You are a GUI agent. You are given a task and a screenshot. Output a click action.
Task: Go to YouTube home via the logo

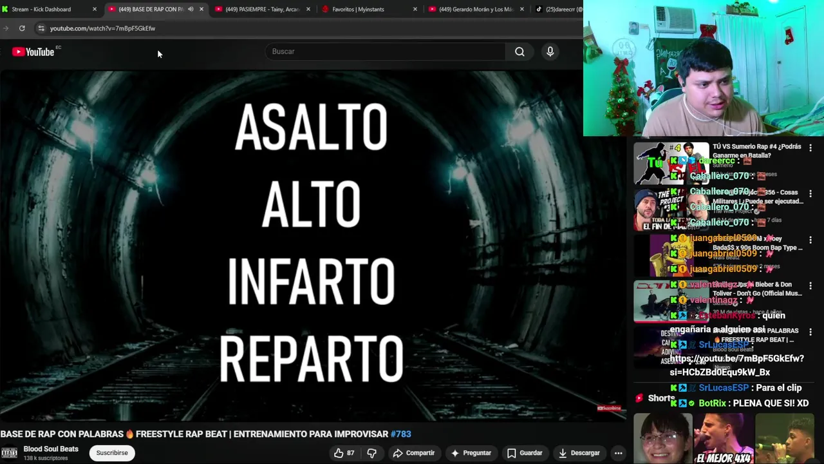pyautogui.click(x=33, y=52)
